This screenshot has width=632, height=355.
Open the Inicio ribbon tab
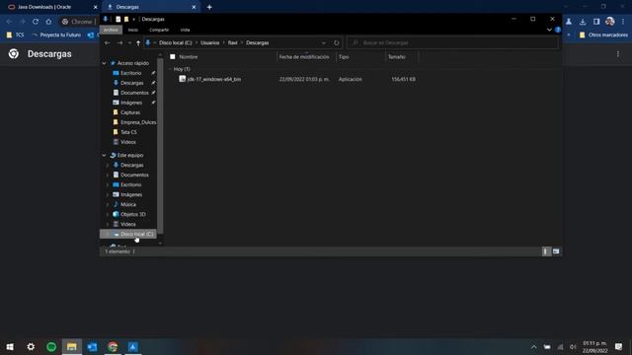coord(133,30)
